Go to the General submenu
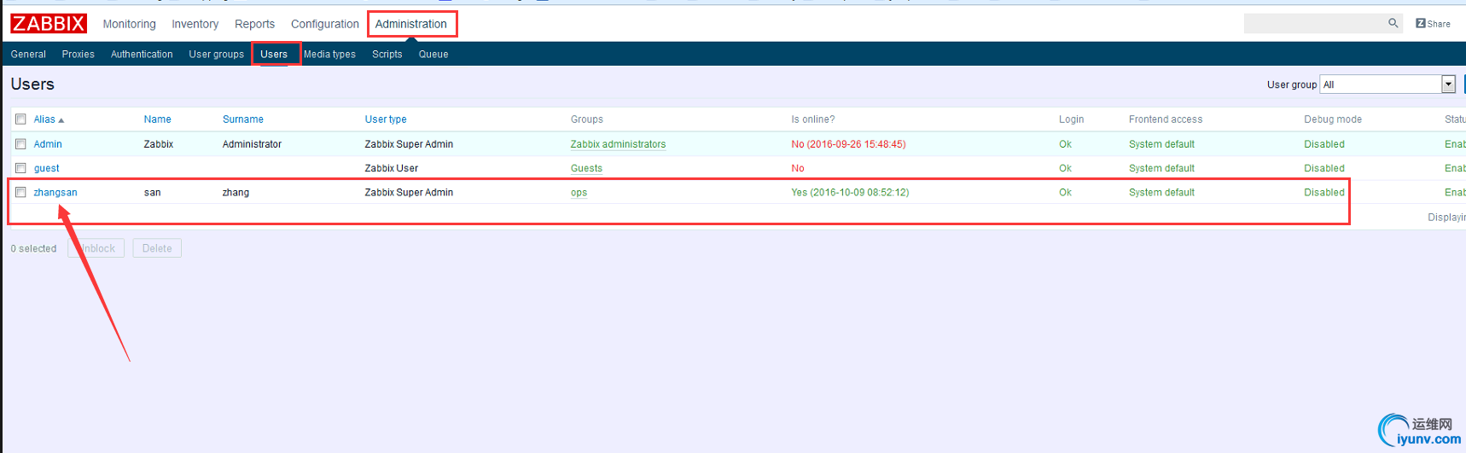Viewport: 1466px width, 453px height. (x=28, y=54)
